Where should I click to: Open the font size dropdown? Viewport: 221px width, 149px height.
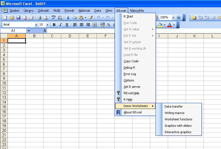point(47,25)
